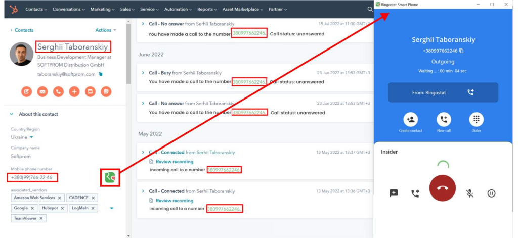Click the HubSpot sprocket logo
The width and height of the screenshot is (518, 245).
click(x=14, y=9)
